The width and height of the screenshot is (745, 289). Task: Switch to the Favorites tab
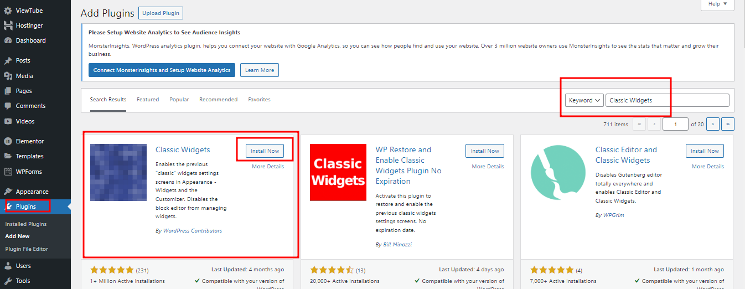260,100
